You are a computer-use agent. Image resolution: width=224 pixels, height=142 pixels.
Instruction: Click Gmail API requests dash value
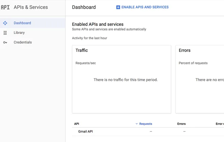tap(151, 131)
